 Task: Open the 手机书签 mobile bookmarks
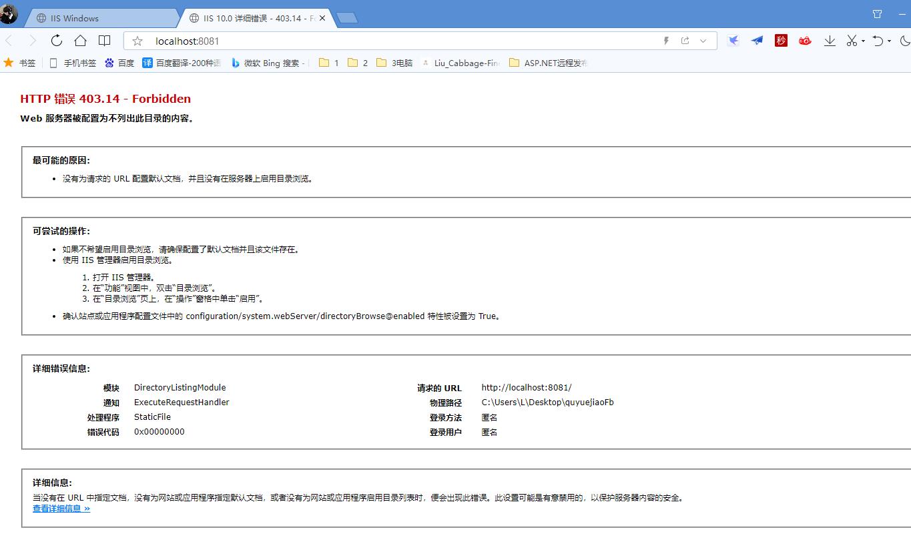point(73,63)
